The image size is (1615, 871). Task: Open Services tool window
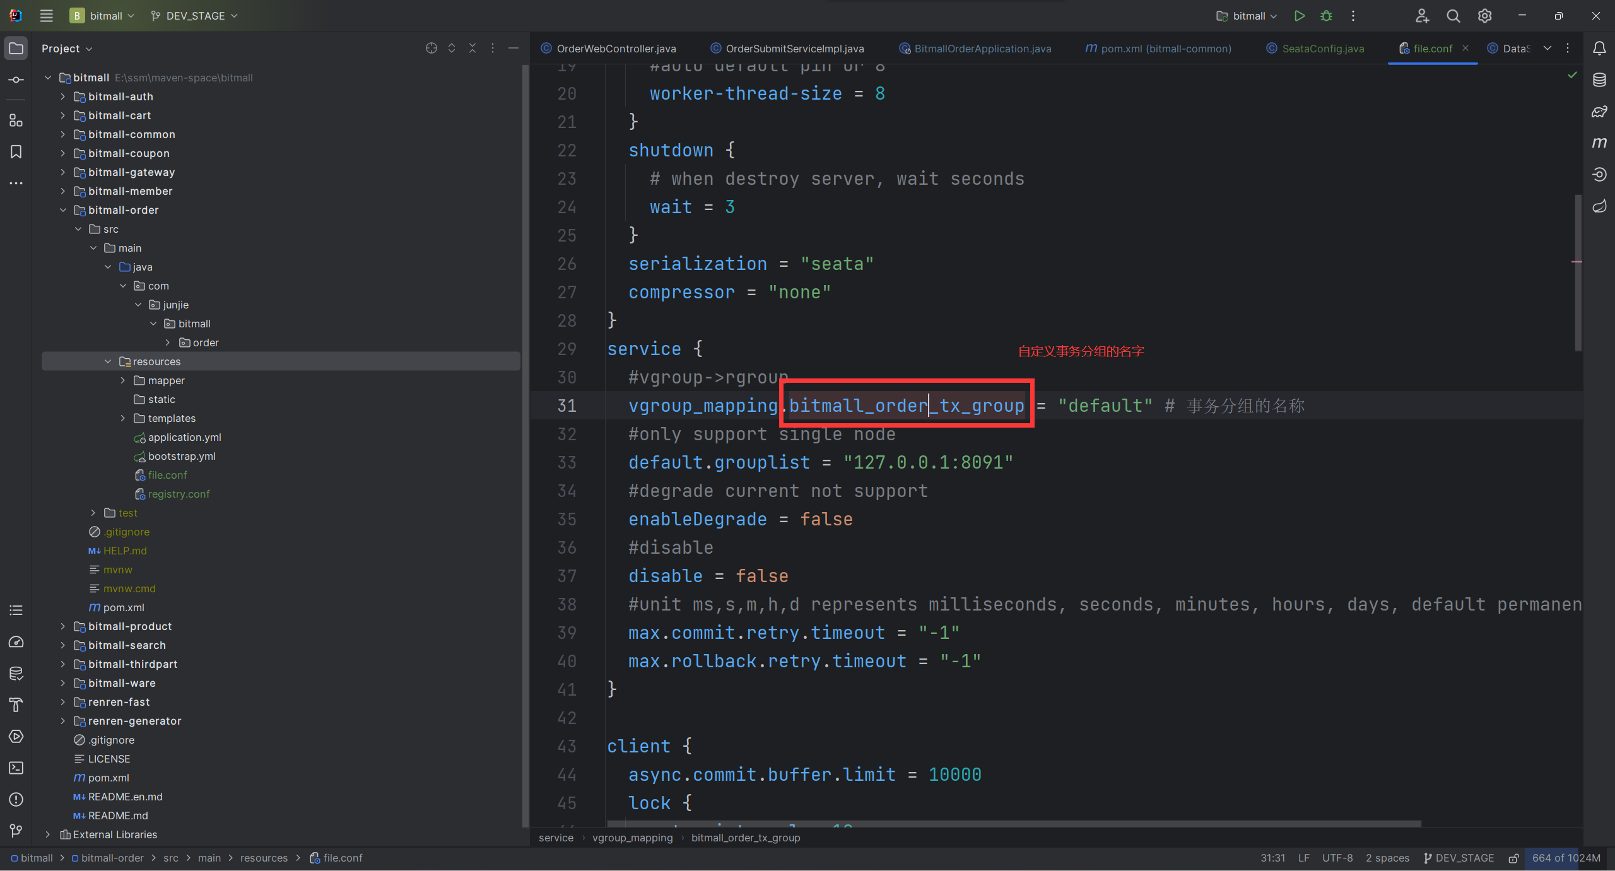point(16,737)
